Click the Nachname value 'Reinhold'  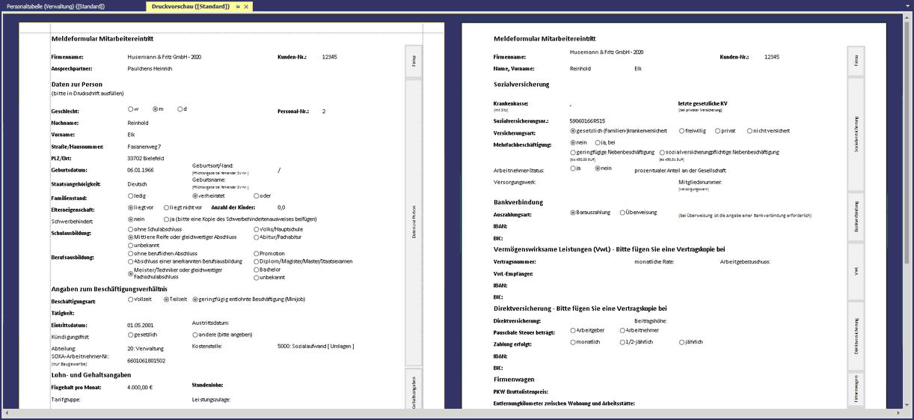pyautogui.click(x=138, y=123)
